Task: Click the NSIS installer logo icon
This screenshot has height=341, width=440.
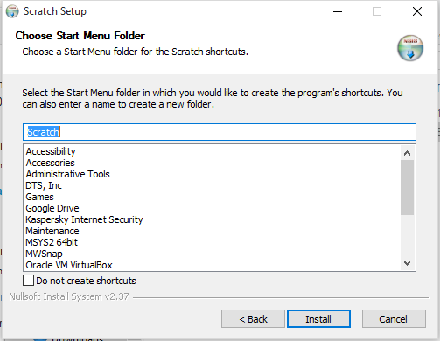Action: tap(410, 48)
